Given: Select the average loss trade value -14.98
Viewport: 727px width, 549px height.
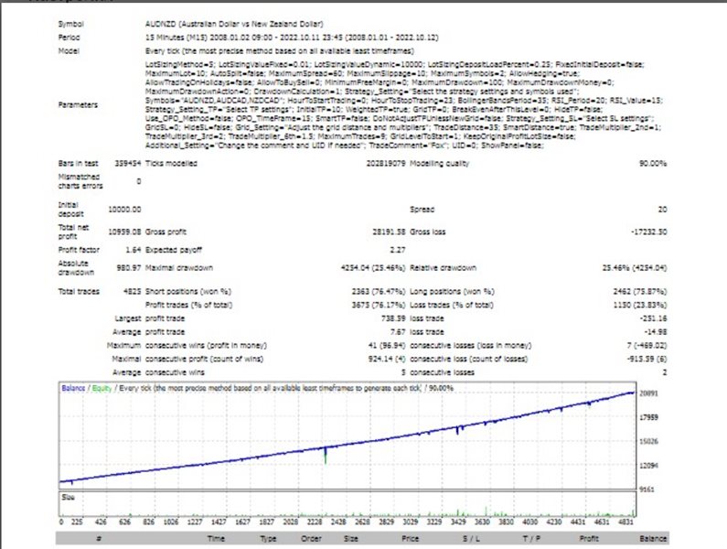Looking at the screenshot, I should click(x=655, y=332).
